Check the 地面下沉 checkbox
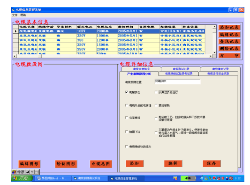Screen dimensions: 250x185 click(127, 132)
